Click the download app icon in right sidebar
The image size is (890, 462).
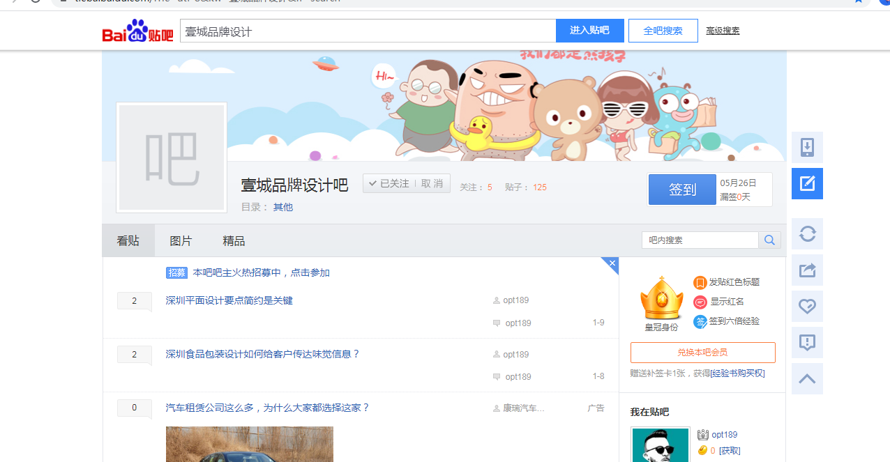click(807, 147)
